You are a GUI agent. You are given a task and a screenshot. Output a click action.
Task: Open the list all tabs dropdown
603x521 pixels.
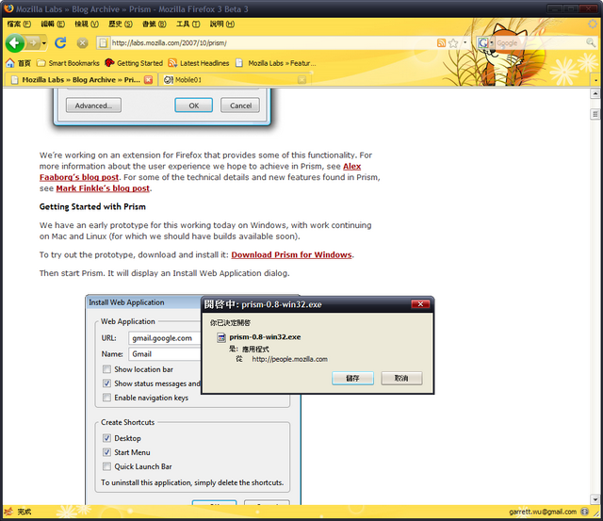[595, 80]
